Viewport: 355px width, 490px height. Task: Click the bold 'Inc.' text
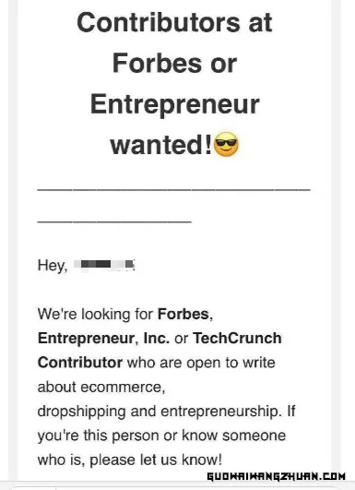157,339
